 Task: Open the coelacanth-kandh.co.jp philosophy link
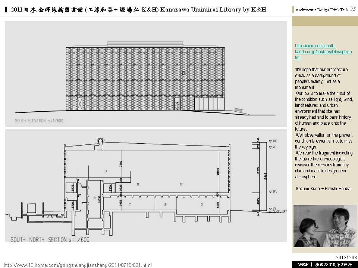click(323, 52)
